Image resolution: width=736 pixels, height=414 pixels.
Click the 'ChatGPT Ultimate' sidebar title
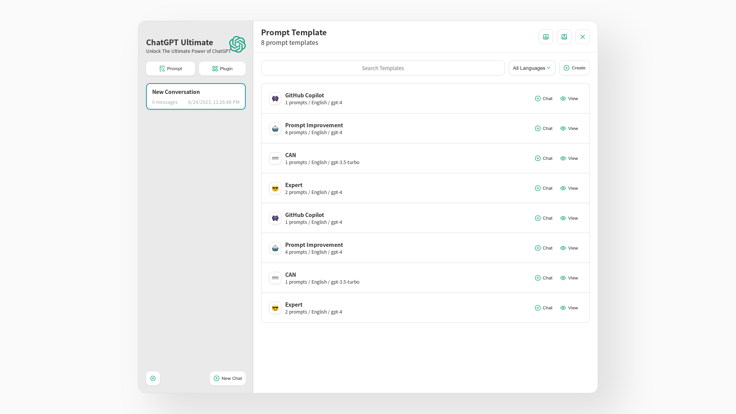pos(179,42)
